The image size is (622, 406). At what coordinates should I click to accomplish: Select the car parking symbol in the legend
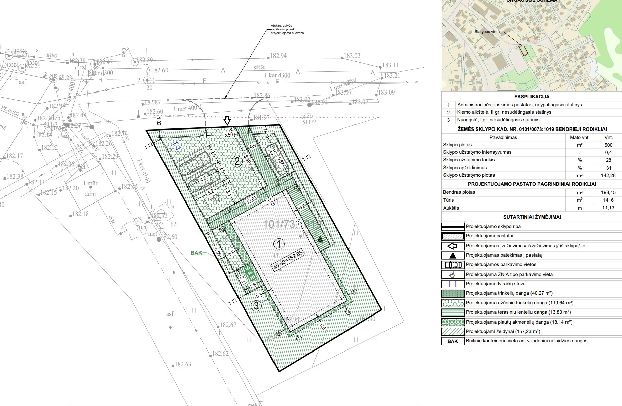[453, 265]
